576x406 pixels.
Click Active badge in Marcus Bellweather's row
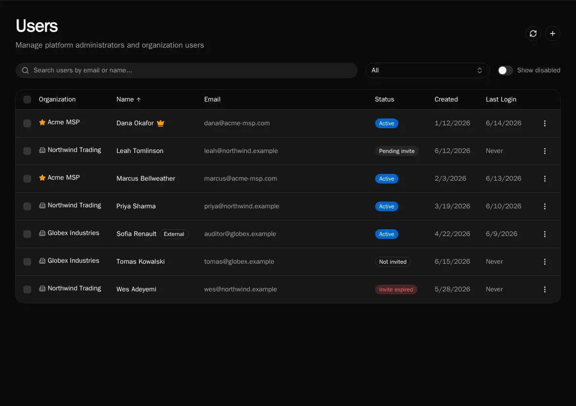[x=386, y=179]
